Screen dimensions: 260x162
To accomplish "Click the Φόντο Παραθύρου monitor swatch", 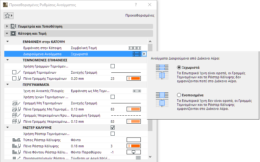I will (x=134, y=152).
